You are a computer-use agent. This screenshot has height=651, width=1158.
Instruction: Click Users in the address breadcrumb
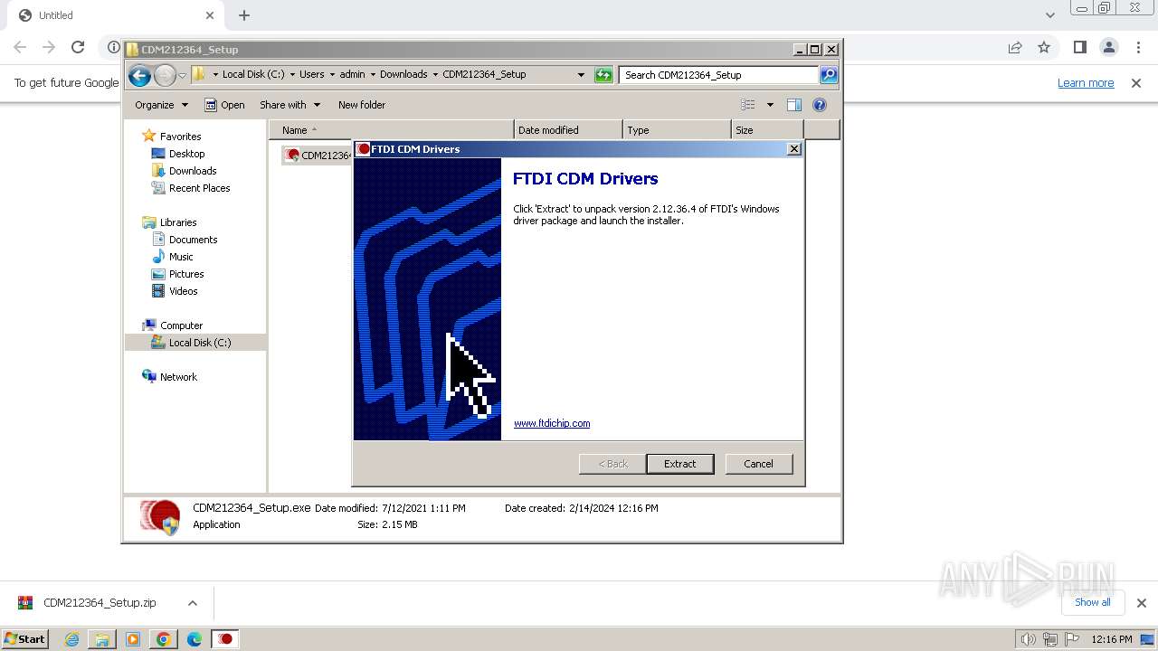pos(311,75)
